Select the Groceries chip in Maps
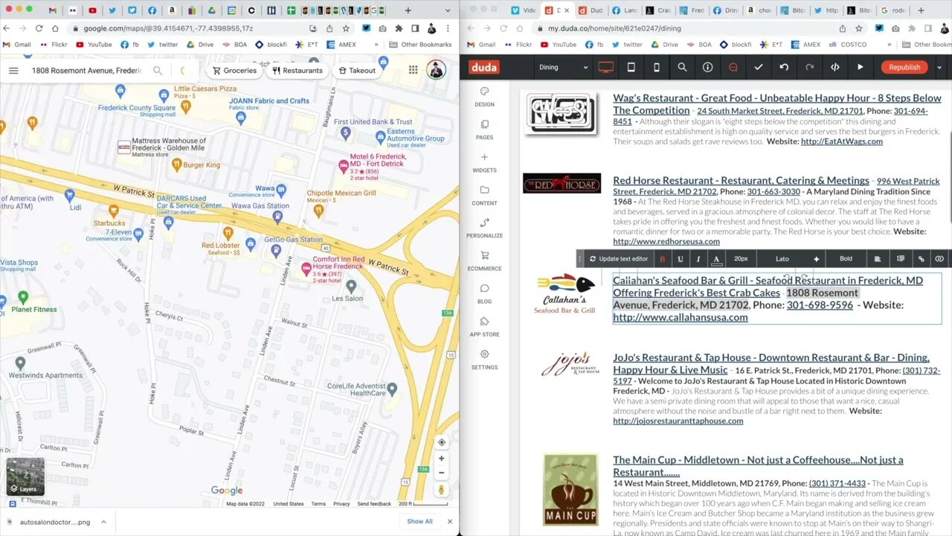Image resolution: width=952 pixels, height=536 pixels. pyautogui.click(x=234, y=71)
